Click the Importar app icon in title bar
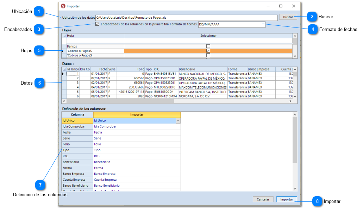 tap(63, 6)
